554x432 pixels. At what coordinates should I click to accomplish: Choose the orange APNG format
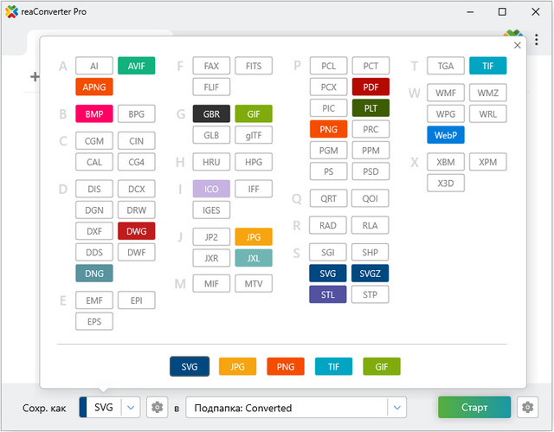click(94, 87)
